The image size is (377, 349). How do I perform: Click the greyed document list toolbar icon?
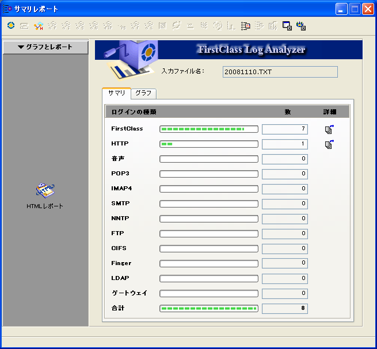pyautogui.click(x=162, y=25)
